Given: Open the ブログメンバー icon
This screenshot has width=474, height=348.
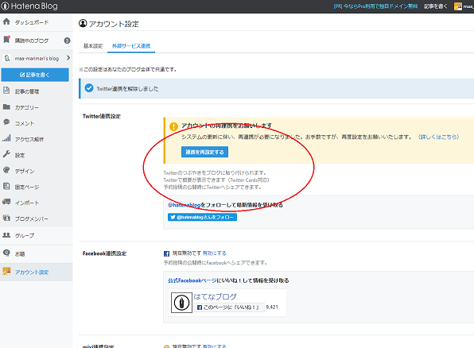Looking at the screenshot, I should pos(6,218).
